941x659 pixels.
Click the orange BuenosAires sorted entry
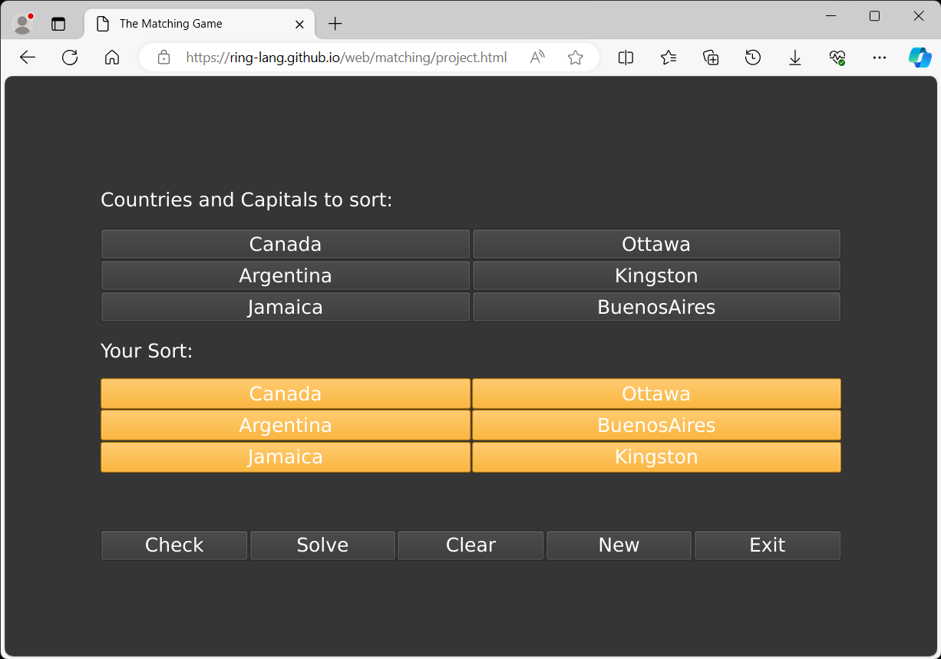[x=656, y=425]
